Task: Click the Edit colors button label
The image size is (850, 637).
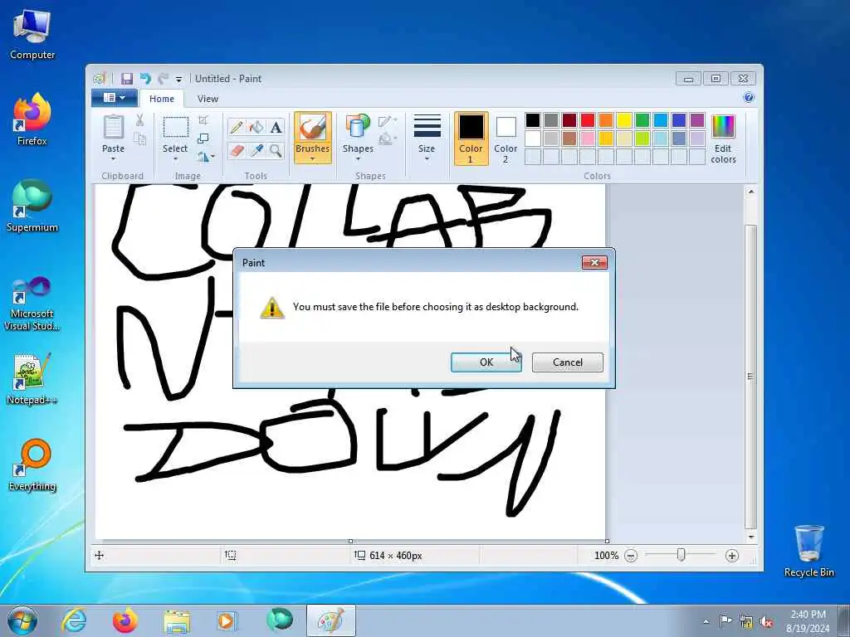Action: (x=723, y=153)
